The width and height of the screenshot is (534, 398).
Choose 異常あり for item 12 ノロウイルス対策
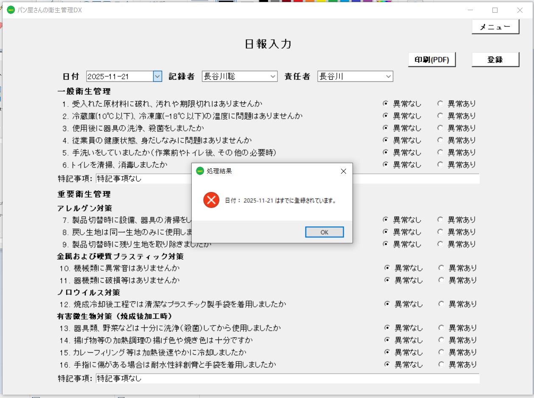pos(441,304)
